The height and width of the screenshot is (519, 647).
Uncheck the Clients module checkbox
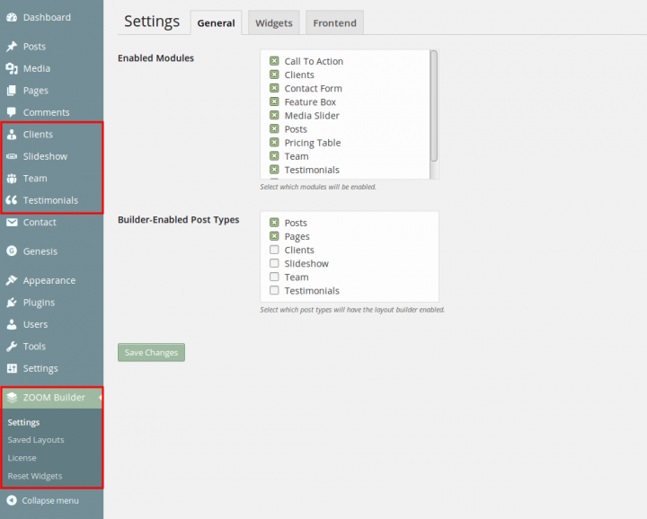(274, 75)
